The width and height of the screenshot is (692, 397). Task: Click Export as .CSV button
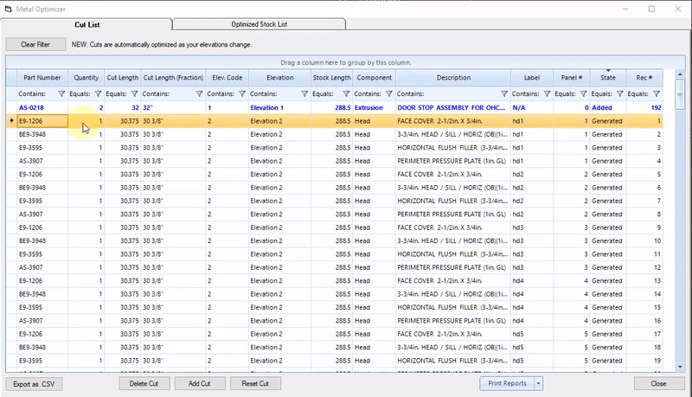34,384
